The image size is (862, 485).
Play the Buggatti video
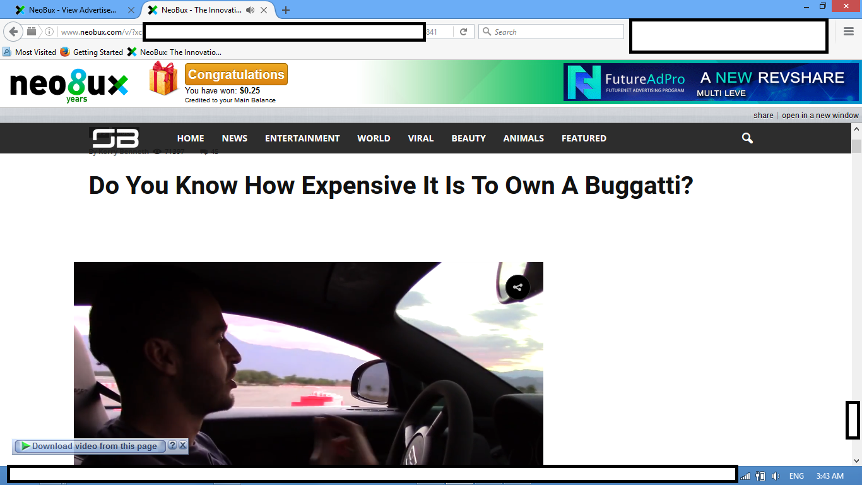309,364
